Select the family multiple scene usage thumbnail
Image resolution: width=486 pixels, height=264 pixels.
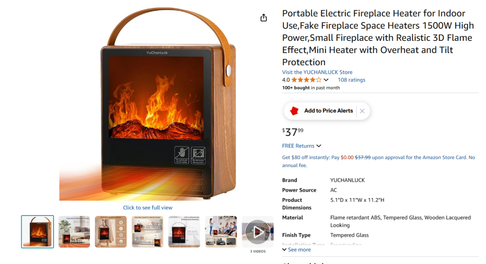(x=221, y=232)
